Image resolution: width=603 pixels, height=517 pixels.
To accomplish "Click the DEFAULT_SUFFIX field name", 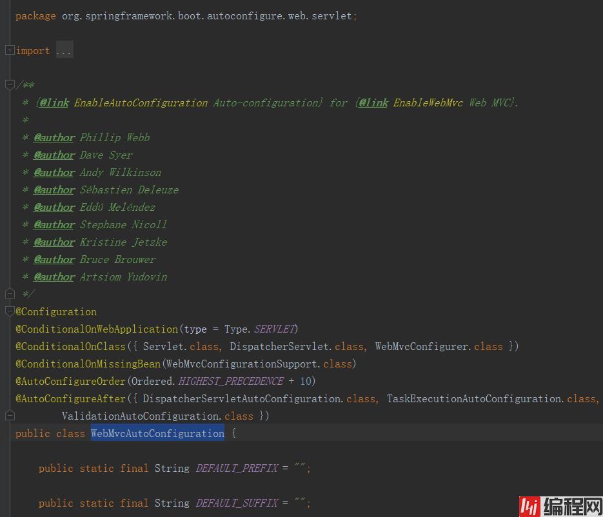I will [x=237, y=503].
